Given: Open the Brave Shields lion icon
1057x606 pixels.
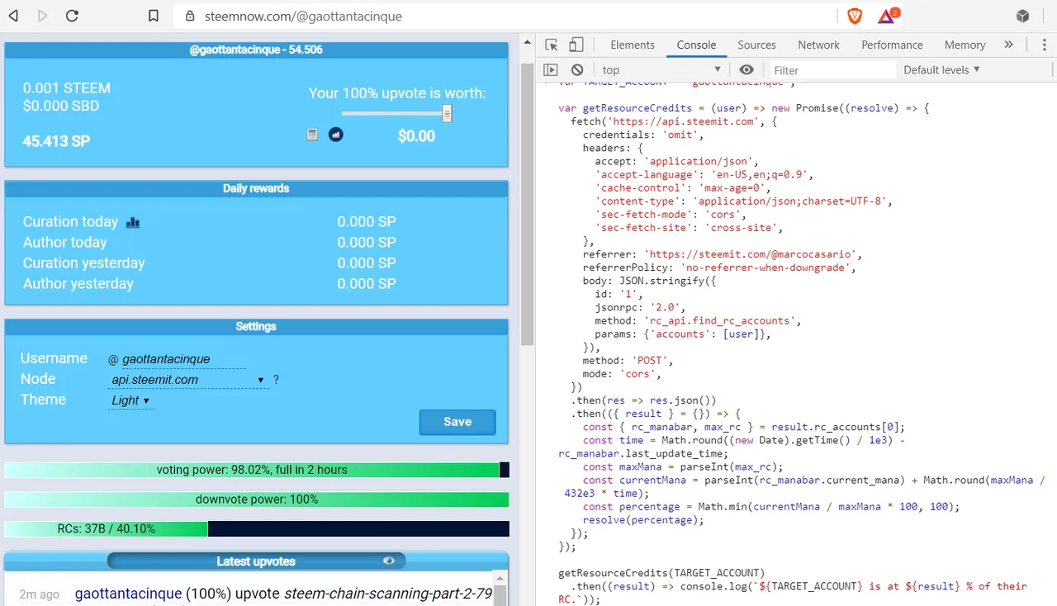Looking at the screenshot, I should click(854, 16).
